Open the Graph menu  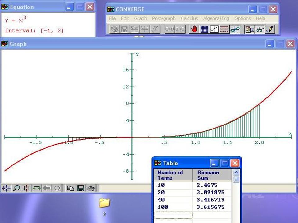[141, 18]
